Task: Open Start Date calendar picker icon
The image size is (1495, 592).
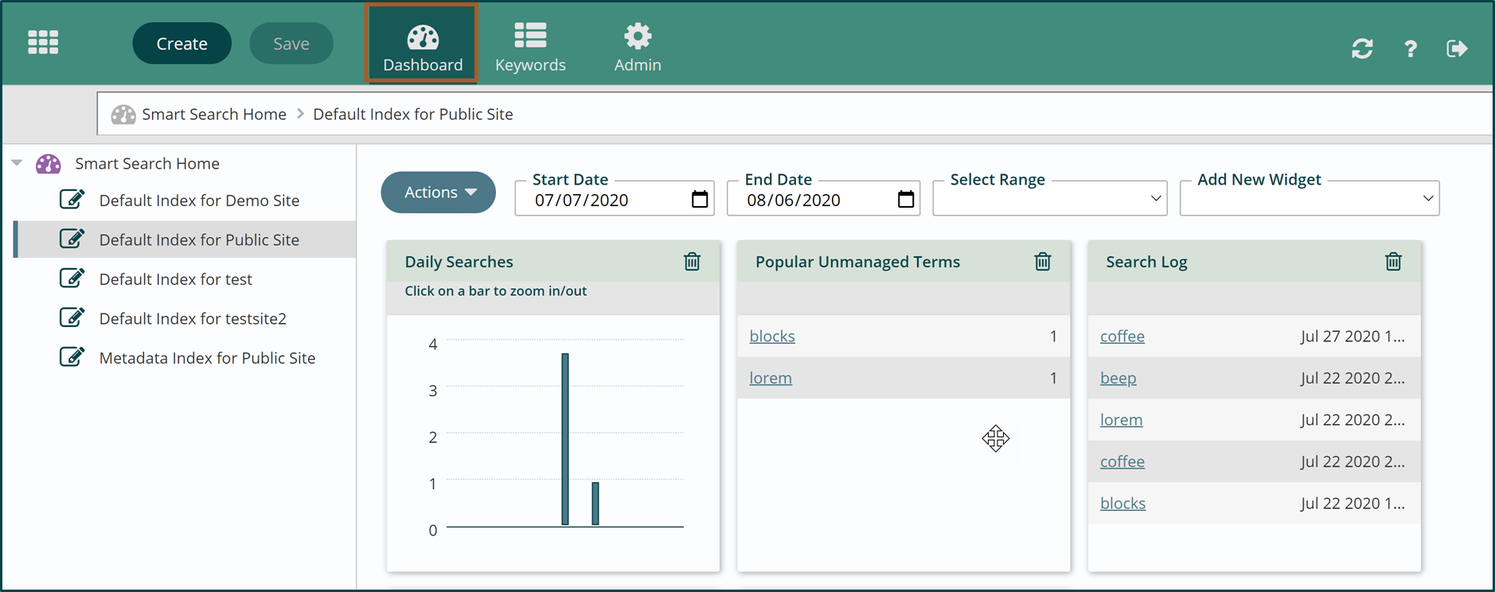Action: [x=700, y=199]
